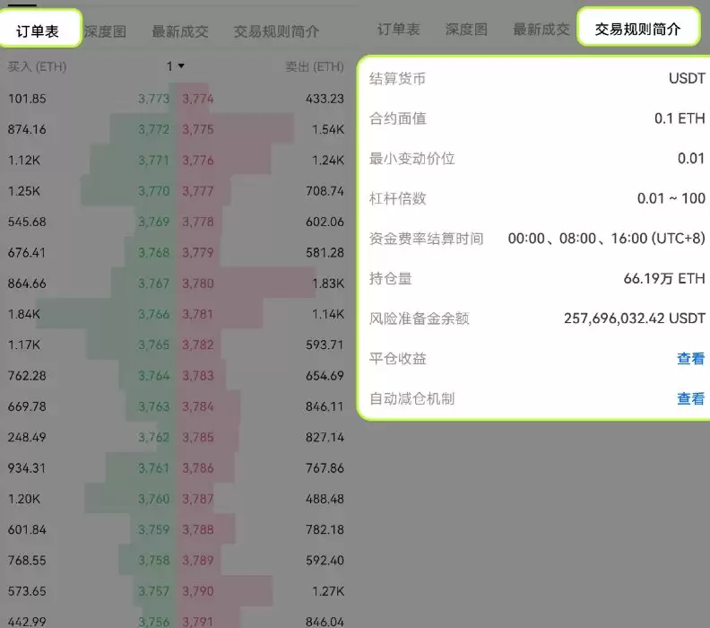Select the 买入 (ETH) column header

[x=37, y=66]
